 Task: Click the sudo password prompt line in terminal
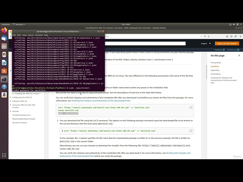pyautogui.click(x=29, y=90)
